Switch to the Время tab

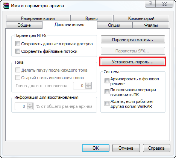(x=91, y=18)
